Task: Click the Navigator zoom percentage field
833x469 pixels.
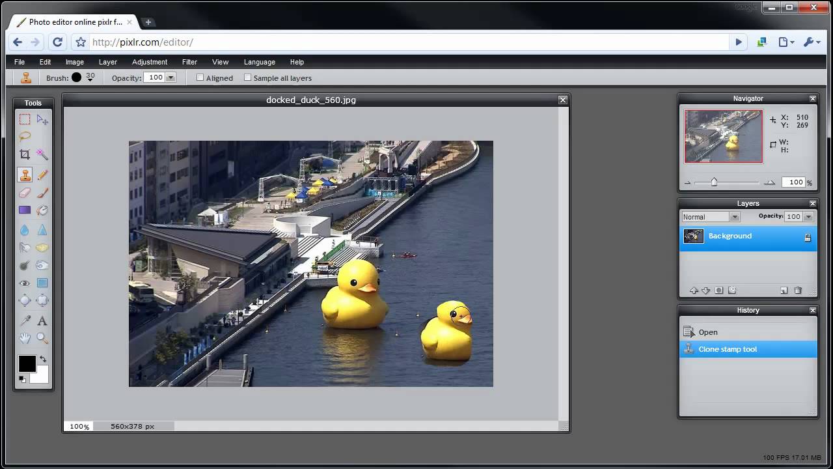Action: (x=793, y=182)
